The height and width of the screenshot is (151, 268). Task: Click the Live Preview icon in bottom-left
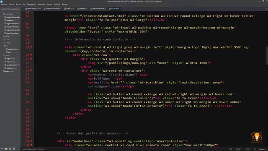(2, 149)
